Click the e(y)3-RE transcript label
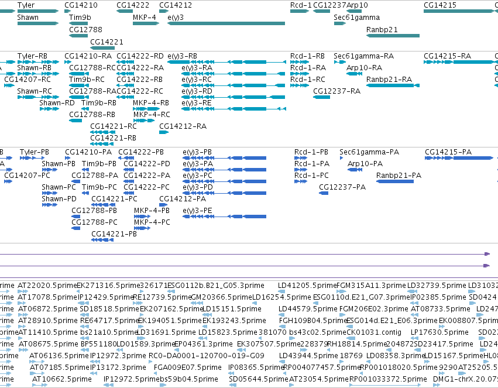This screenshot has height=388, width=498. click(x=196, y=103)
